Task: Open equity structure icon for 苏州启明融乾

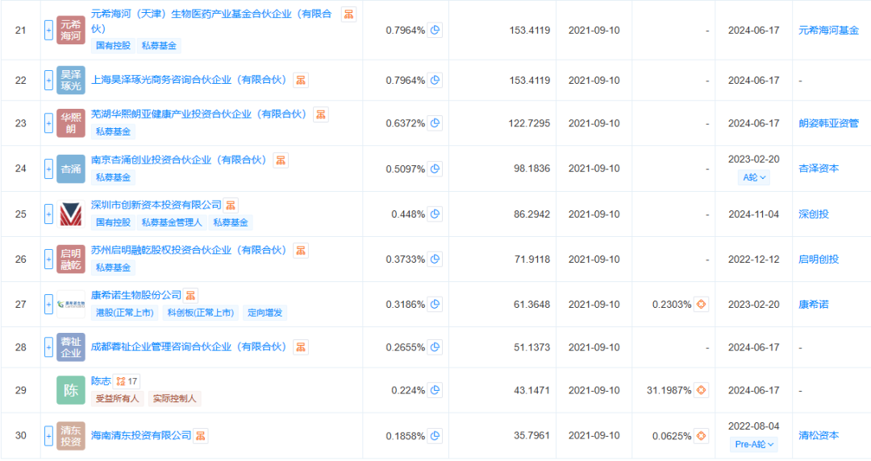Action: (x=301, y=251)
